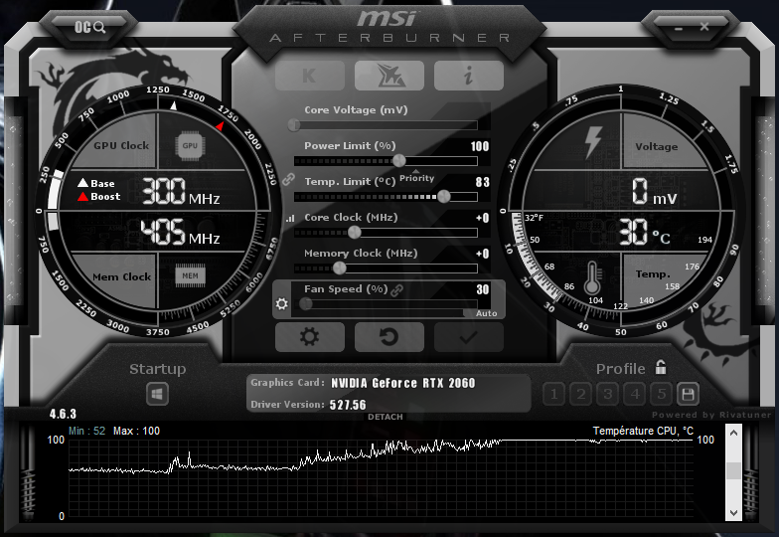Click the Powered by Rivatuner text
Screen dimensions: 779x537
point(711,415)
